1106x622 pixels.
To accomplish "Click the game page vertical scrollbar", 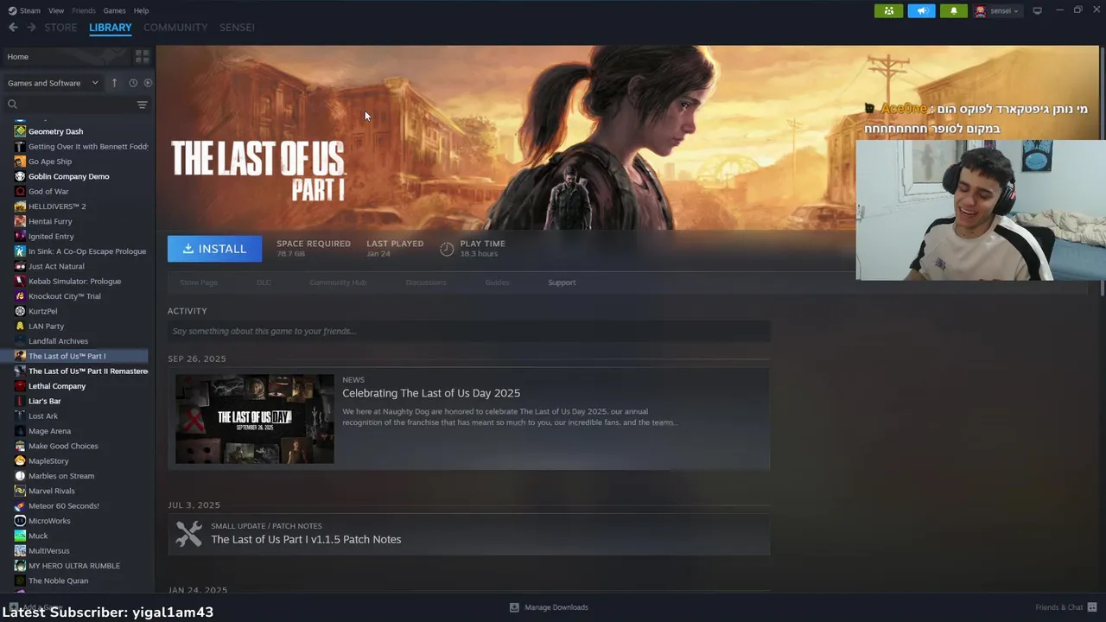I will point(1103,173).
